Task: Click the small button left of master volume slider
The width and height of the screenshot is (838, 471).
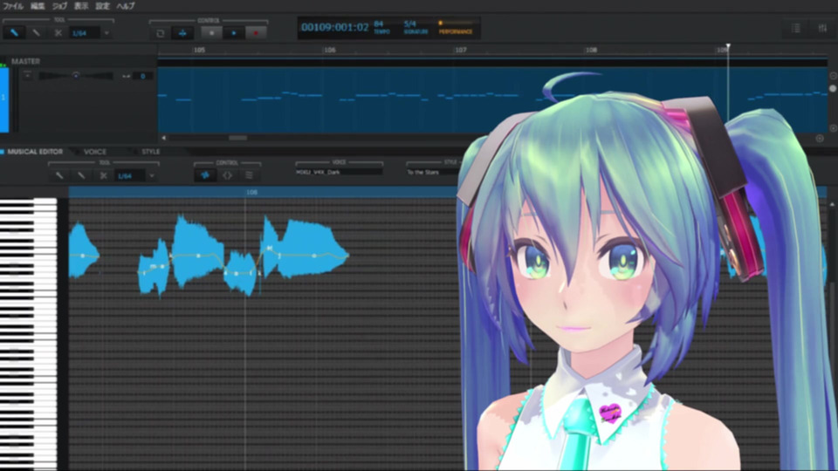Action: [x=27, y=75]
